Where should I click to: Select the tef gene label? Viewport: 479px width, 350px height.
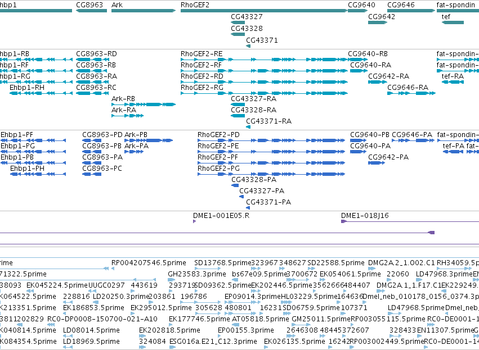446,17
